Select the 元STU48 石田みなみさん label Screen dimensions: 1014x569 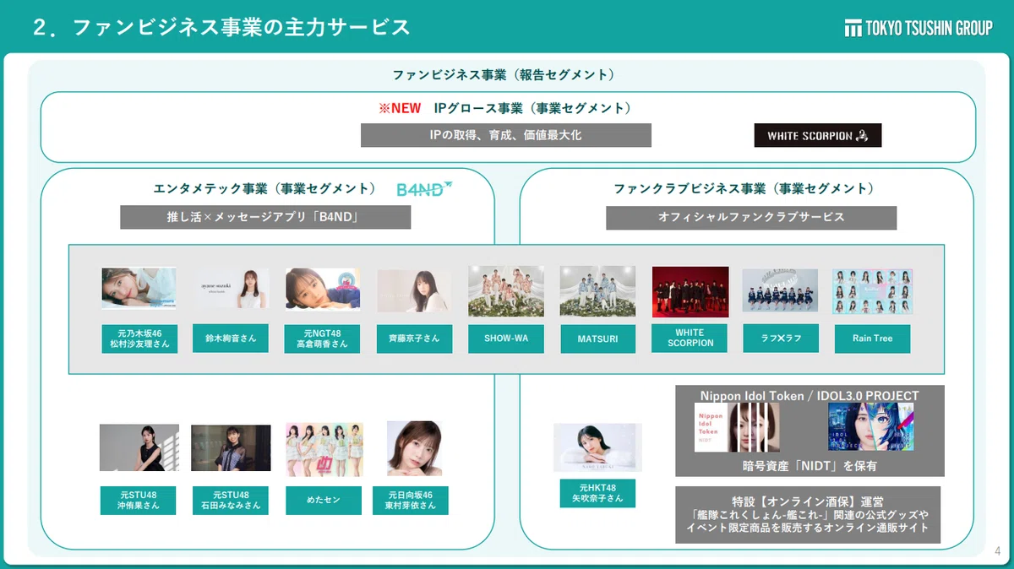231,500
